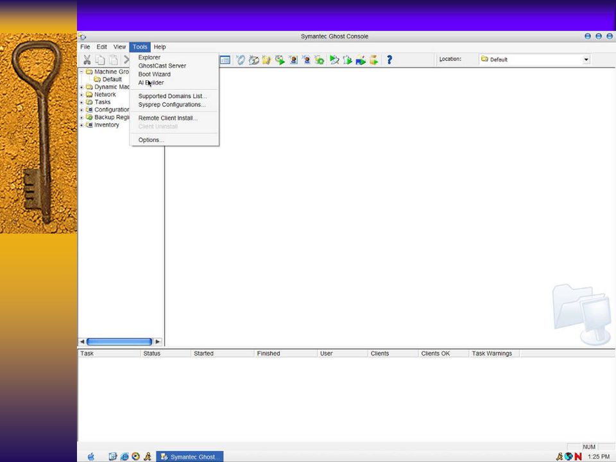The image size is (616, 462).
Task: Click the yellow folder toolbar icon
Action: tap(267, 60)
